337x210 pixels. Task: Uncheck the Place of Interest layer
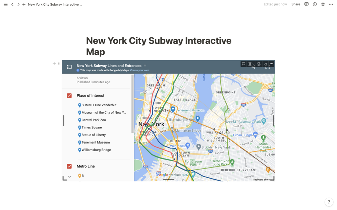pos(69,96)
